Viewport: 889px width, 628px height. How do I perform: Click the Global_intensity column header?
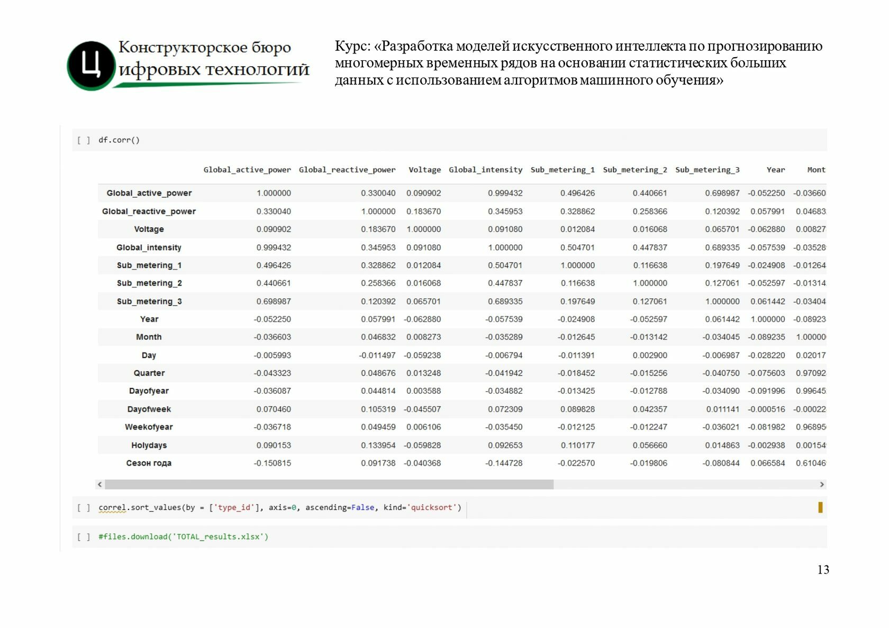tap(486, 170)
